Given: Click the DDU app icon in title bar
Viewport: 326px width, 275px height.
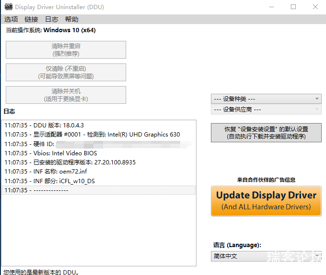Looking at the screenshot, I should tap(8, 7).
